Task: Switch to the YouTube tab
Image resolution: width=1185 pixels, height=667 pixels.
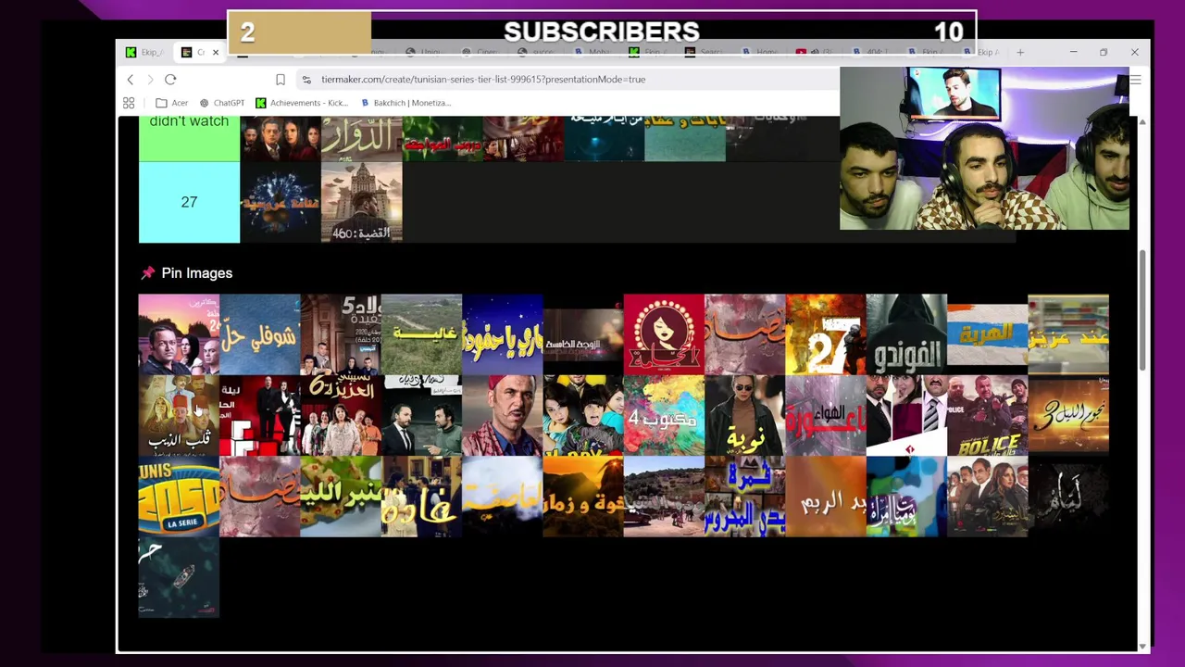Action: 815,52
